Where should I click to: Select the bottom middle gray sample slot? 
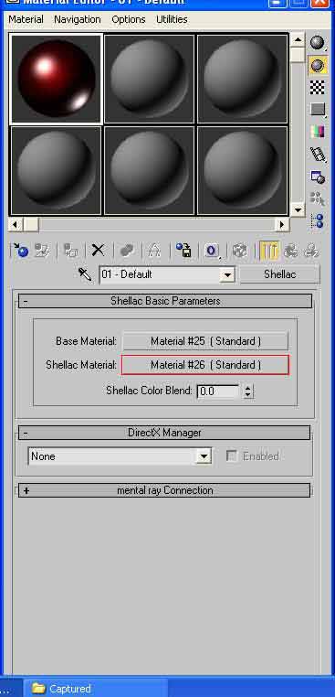coord(150,171)
